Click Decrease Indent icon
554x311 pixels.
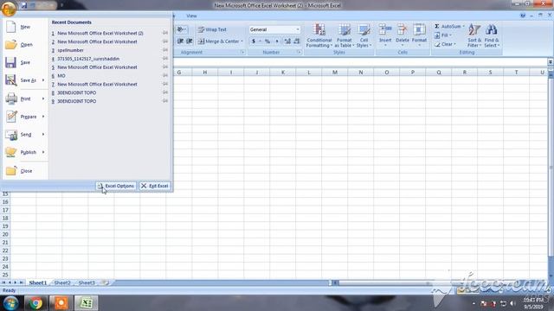pyautogui.click(x=180, y=41)
